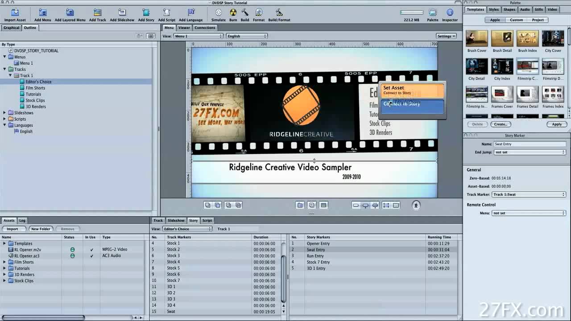Open the Palette from the toolbar
Screen dimensions: 571x321
pos(432,12)
